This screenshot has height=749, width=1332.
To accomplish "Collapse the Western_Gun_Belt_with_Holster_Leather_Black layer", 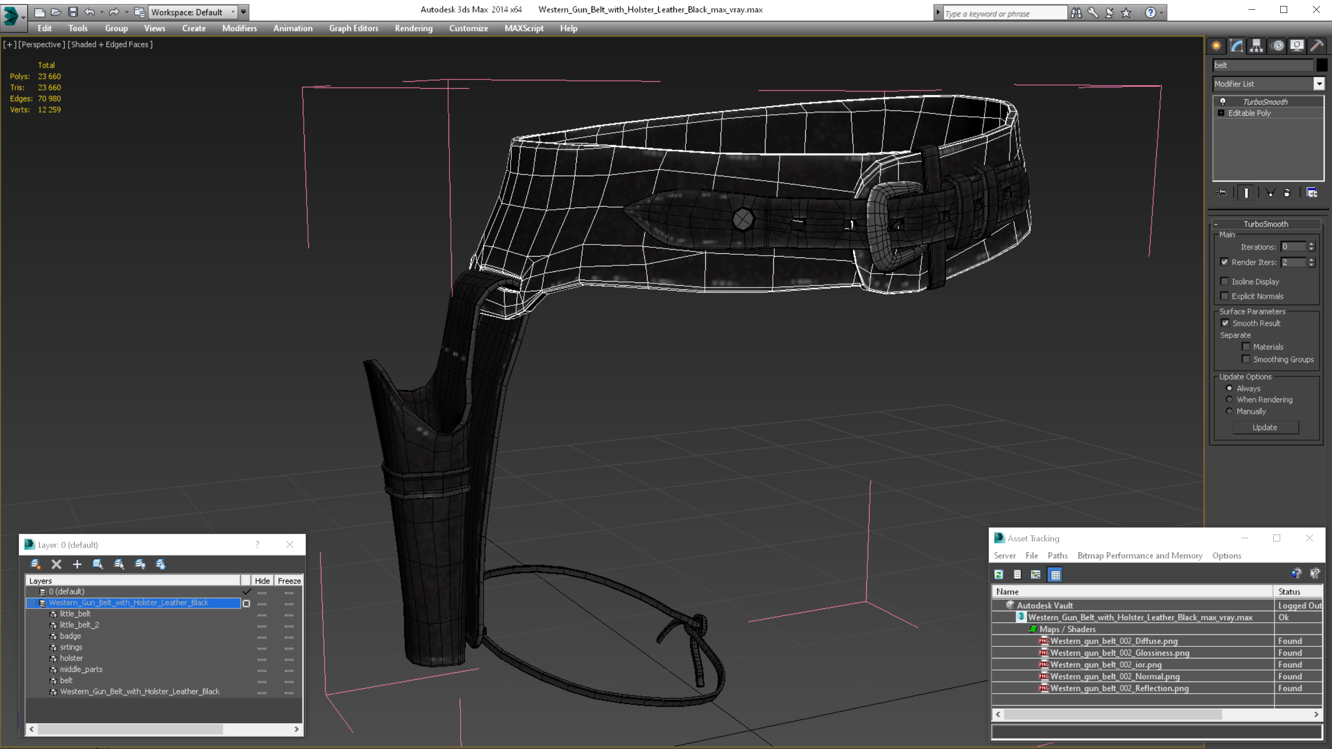I will point(31,603).
